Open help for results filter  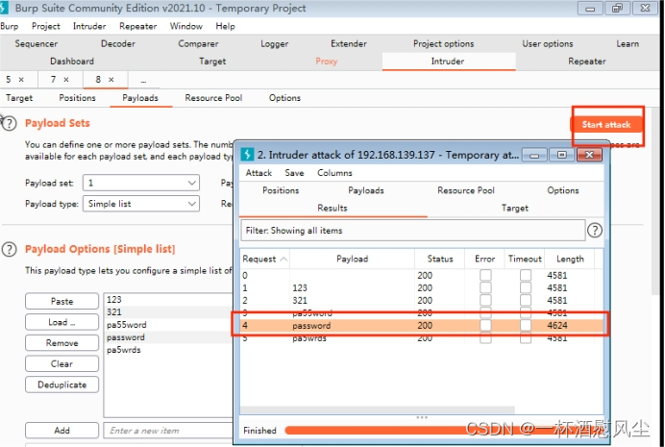(595, 231)
